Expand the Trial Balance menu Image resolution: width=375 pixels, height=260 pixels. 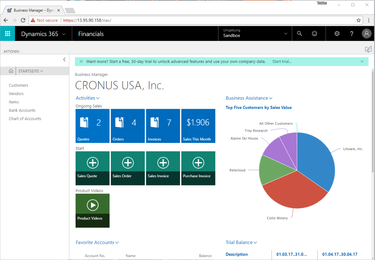point(241,242)
